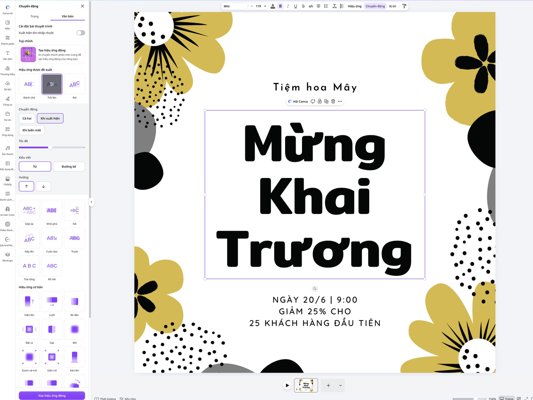Click the font size field 119
The width and height of the screenshot is (533, 400).
coord(258,6)
